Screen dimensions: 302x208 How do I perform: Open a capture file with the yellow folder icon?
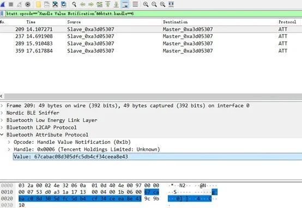coord(39,4)
